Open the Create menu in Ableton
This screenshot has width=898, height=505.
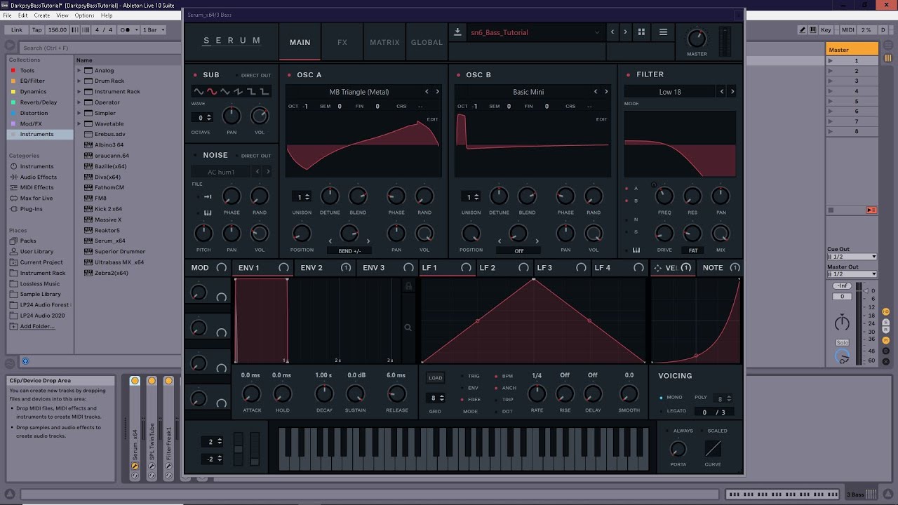click(x=42, y=15)
